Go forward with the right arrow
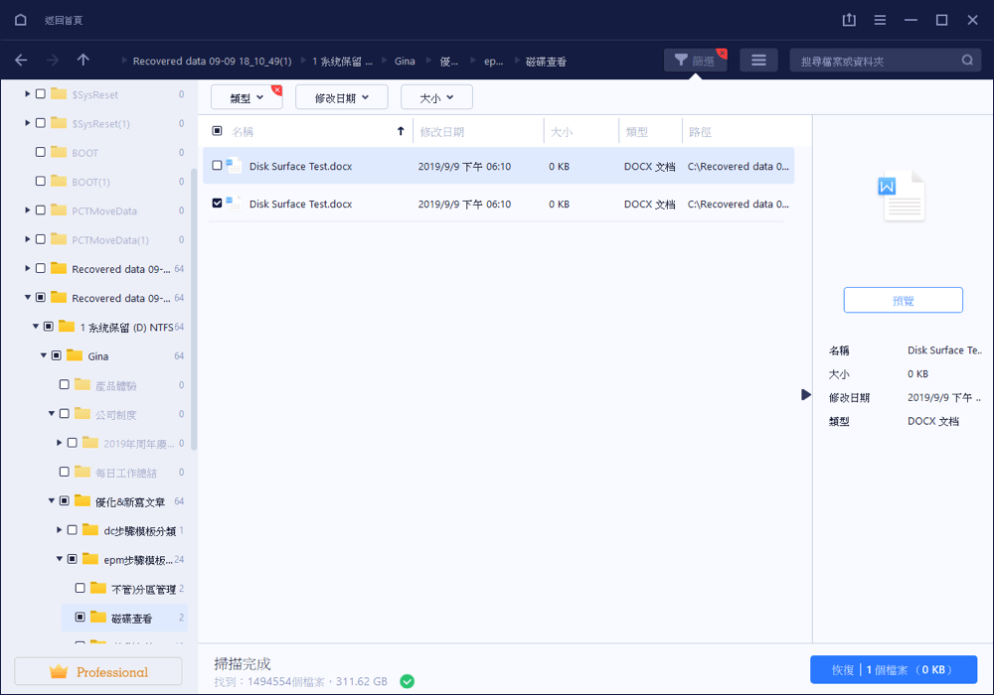 tap(53, 61)
